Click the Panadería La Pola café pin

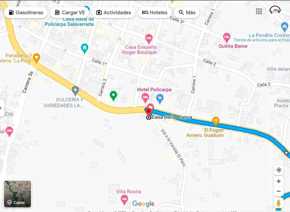tap(37, 58)
